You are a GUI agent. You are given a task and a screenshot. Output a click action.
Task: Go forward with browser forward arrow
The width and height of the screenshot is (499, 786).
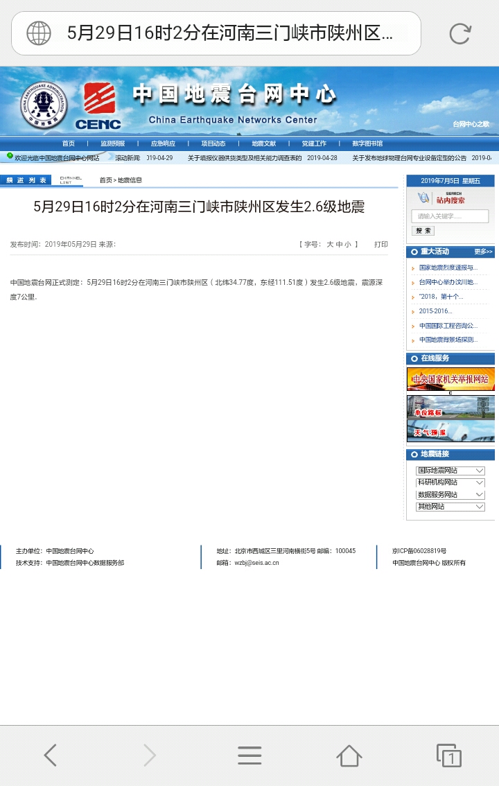click(x=149, y=755)
